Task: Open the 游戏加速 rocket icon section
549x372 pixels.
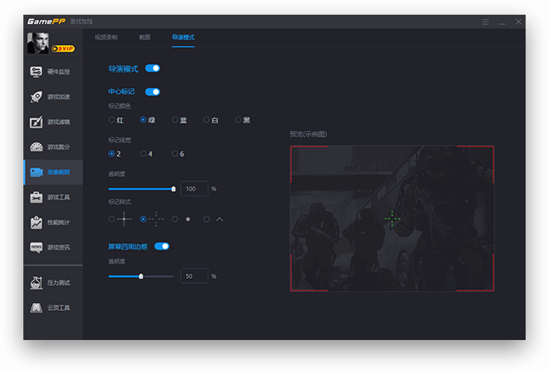Action: (x=53, y=97)
